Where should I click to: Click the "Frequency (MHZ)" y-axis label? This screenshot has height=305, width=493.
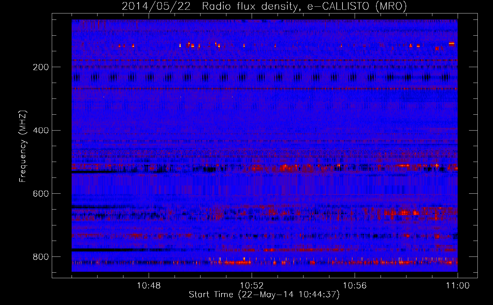tap(23, 146)
